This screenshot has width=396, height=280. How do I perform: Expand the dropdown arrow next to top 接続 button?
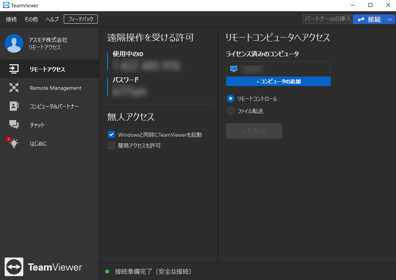pyautogui.click(x=390, y=19)
